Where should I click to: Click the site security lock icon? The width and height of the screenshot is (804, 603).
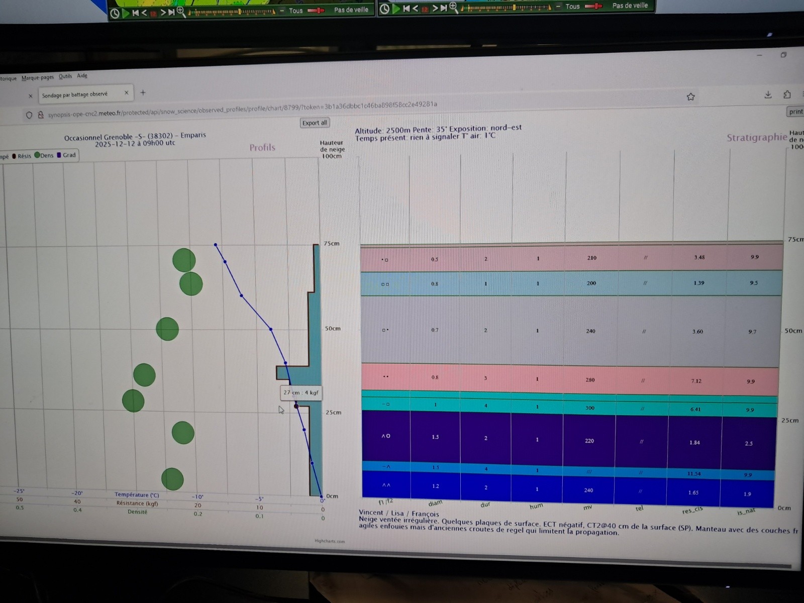click(x=41, y=115)
